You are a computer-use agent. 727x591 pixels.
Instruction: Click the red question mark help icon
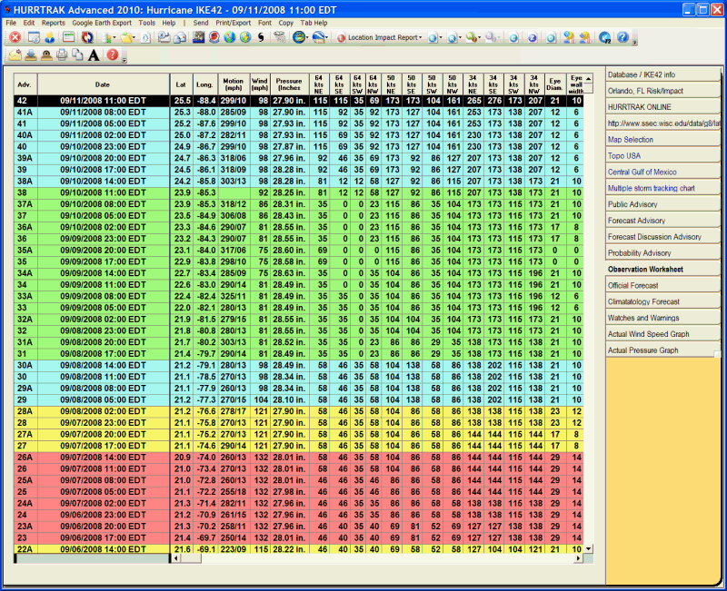(112, 54)
